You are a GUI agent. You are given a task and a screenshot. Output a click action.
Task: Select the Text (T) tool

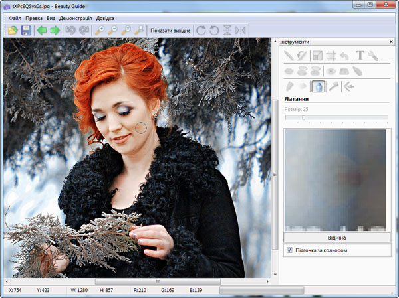[360, 56]
